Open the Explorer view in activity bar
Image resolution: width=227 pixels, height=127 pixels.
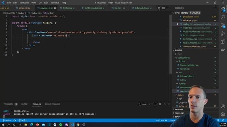[223, 9]
